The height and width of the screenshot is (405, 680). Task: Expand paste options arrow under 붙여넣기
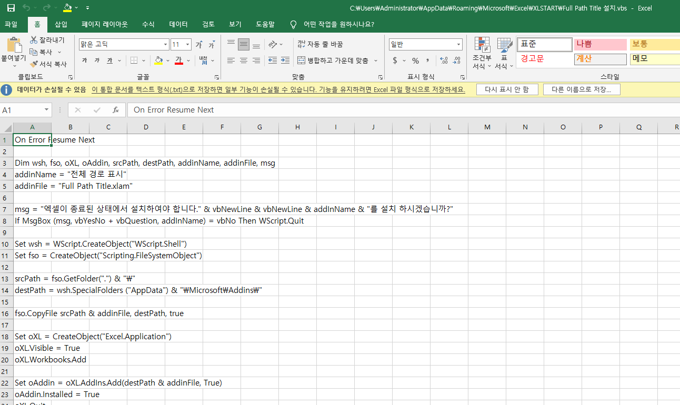click(x=14, y=66)
